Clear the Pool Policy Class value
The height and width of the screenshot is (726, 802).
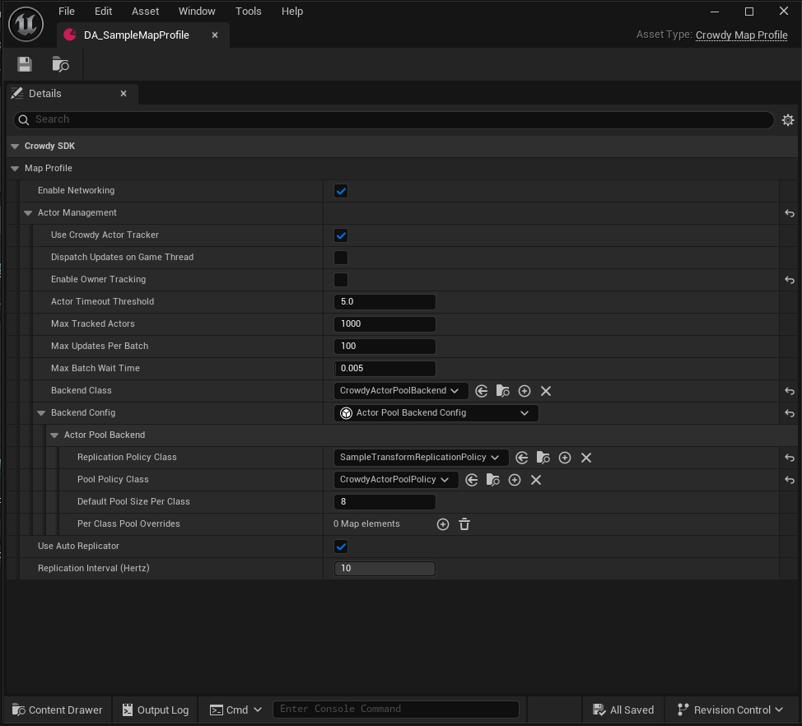coord(536,480)
